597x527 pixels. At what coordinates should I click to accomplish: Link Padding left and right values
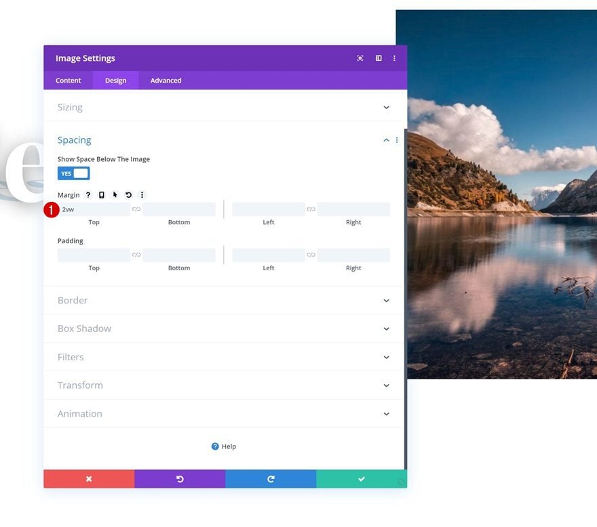[311, 255]
